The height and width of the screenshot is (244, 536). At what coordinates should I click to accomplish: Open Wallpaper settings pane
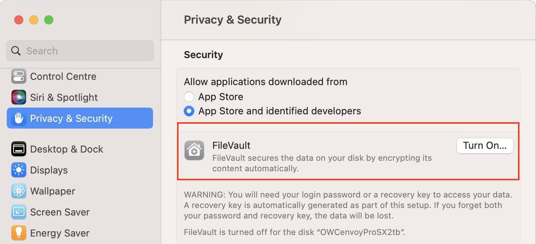pos(53,191)
